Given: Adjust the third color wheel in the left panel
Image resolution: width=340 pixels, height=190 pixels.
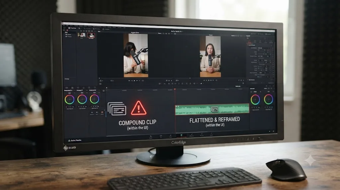Looking at the screenshot, I should tap(94, 99).
